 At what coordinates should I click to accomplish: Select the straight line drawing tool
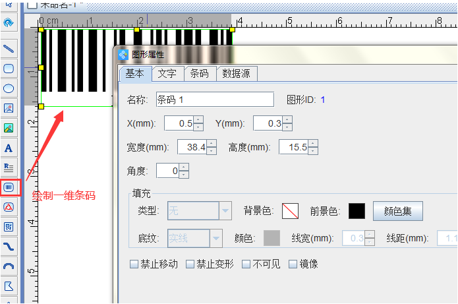pos(9,48)
